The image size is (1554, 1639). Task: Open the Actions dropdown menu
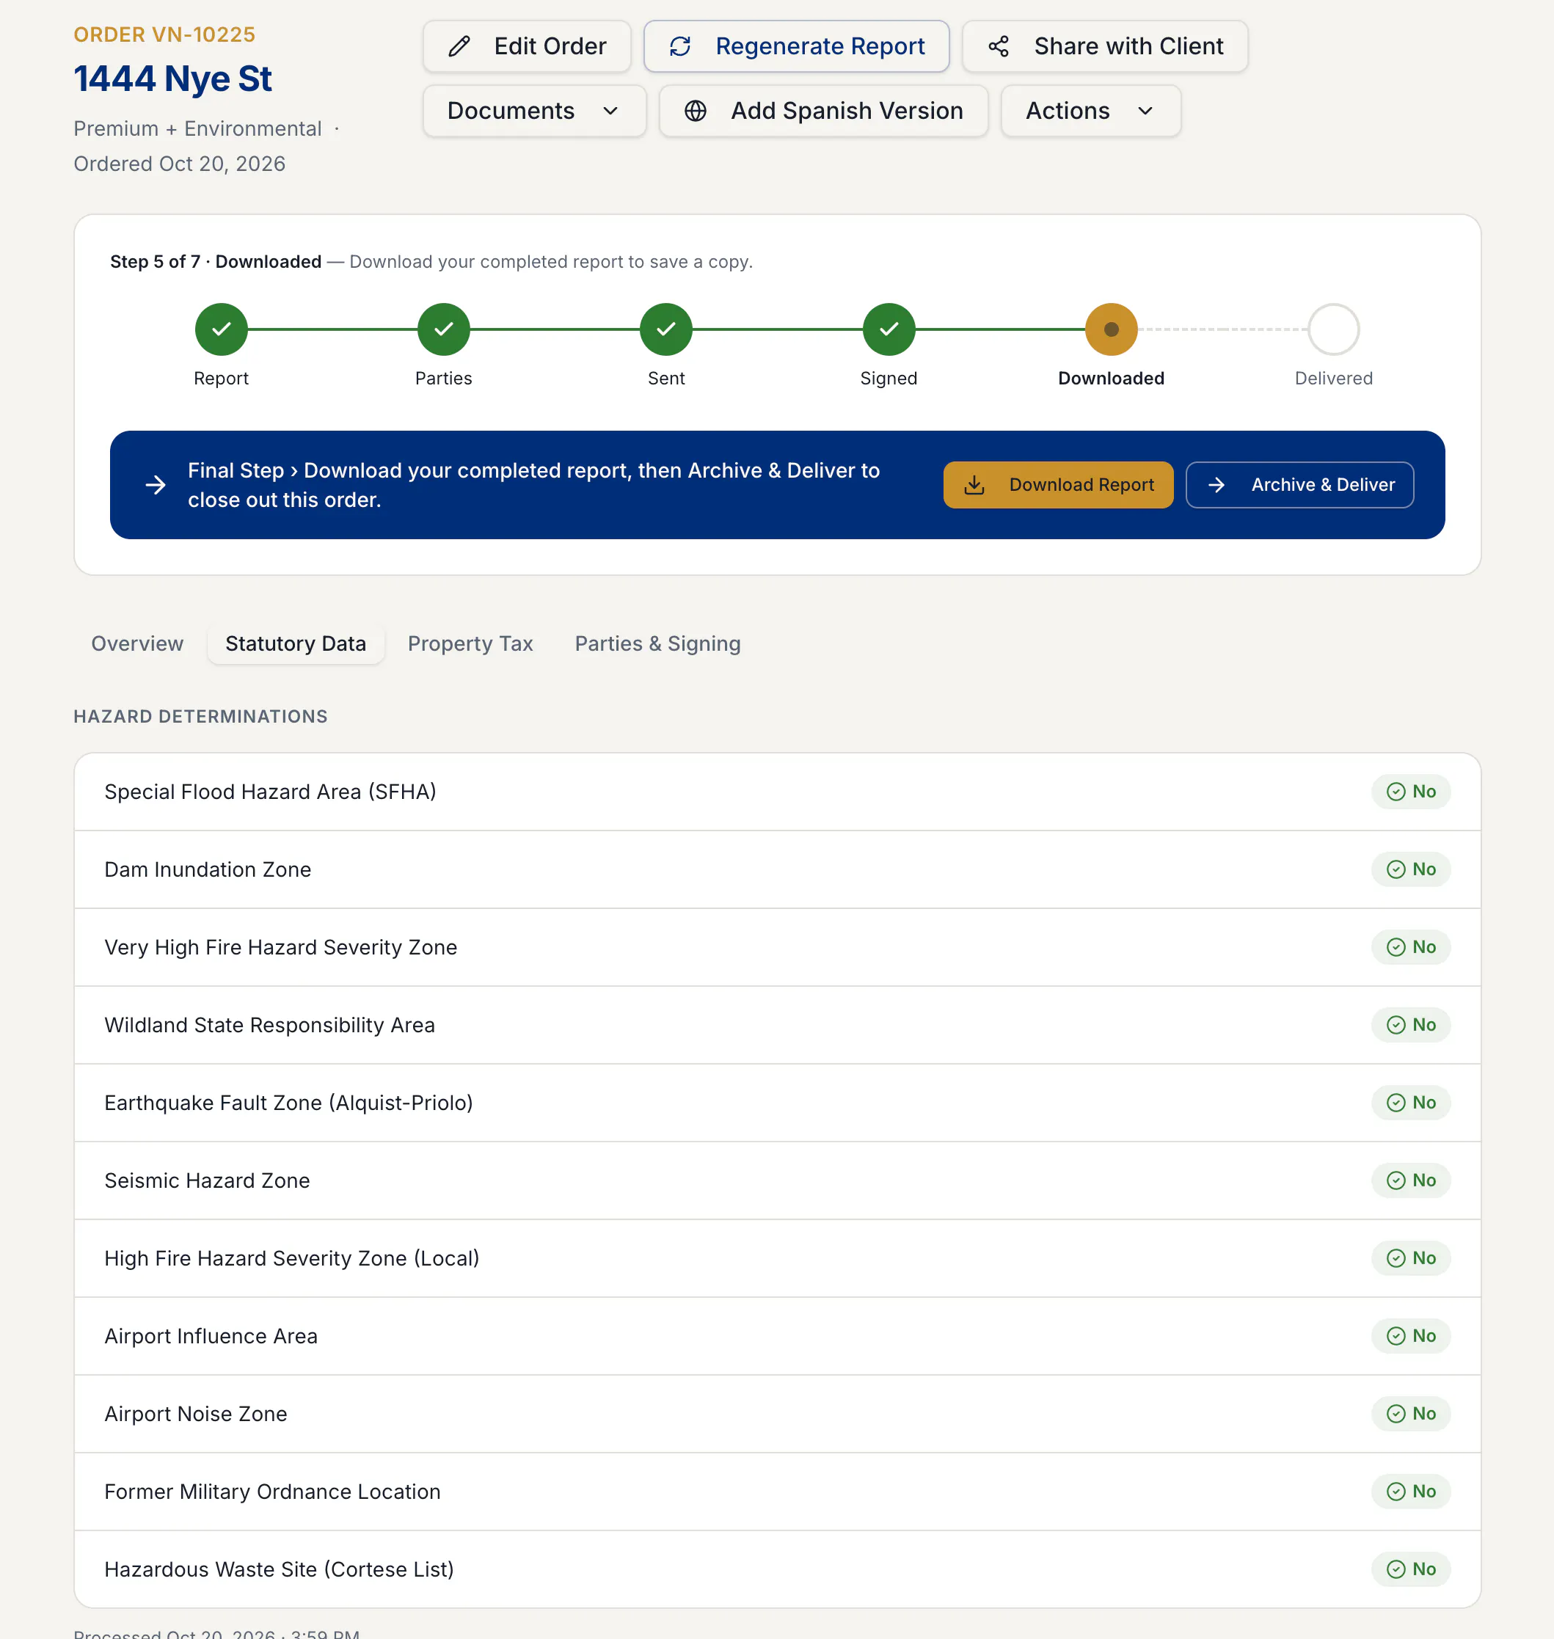click(1090, 111)
